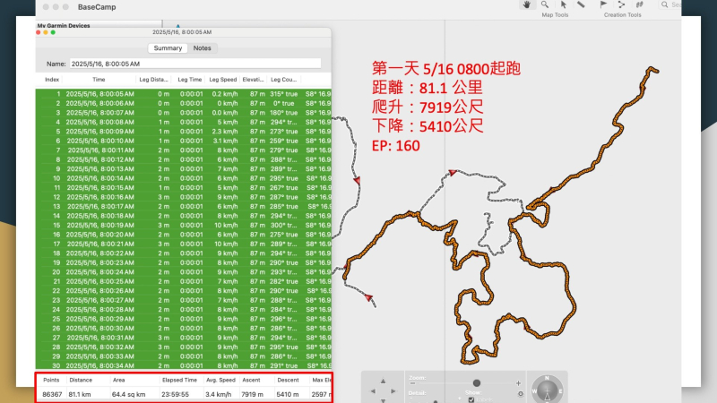This screenshot has height=403, width=717.
Task: Open map overlay settings gear icon
Action: click(x=521, y=394)
